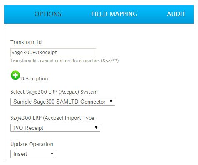
Task: Click the Sage300 ERP (Accpac) Import Type label
Action: 52,118
